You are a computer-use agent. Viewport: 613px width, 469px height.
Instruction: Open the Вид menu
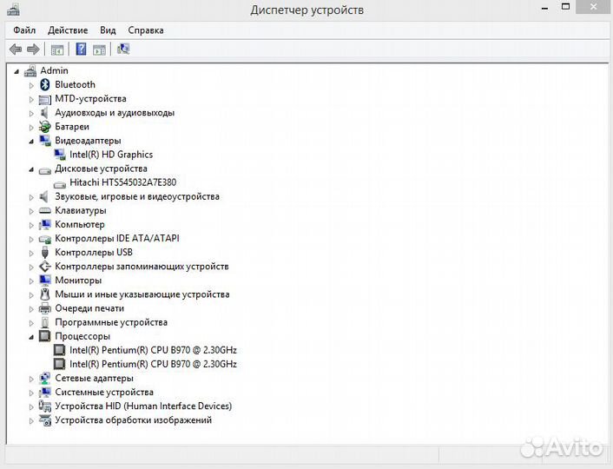tap(108, 30)
